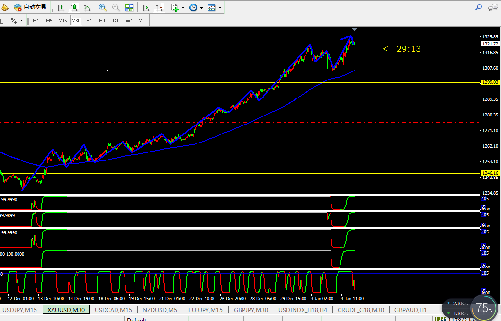The image size is (501, 321).
Task: Click the <--29:13 countdown text
Action: point(402,49)
